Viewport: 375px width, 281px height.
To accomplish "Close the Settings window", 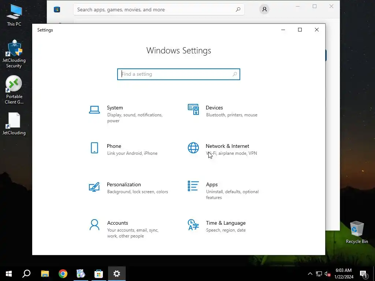I will [317, 30].
